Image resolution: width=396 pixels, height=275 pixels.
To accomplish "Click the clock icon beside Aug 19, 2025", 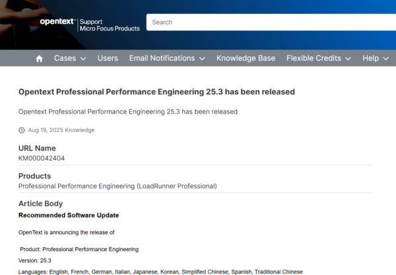I will 22,130.
